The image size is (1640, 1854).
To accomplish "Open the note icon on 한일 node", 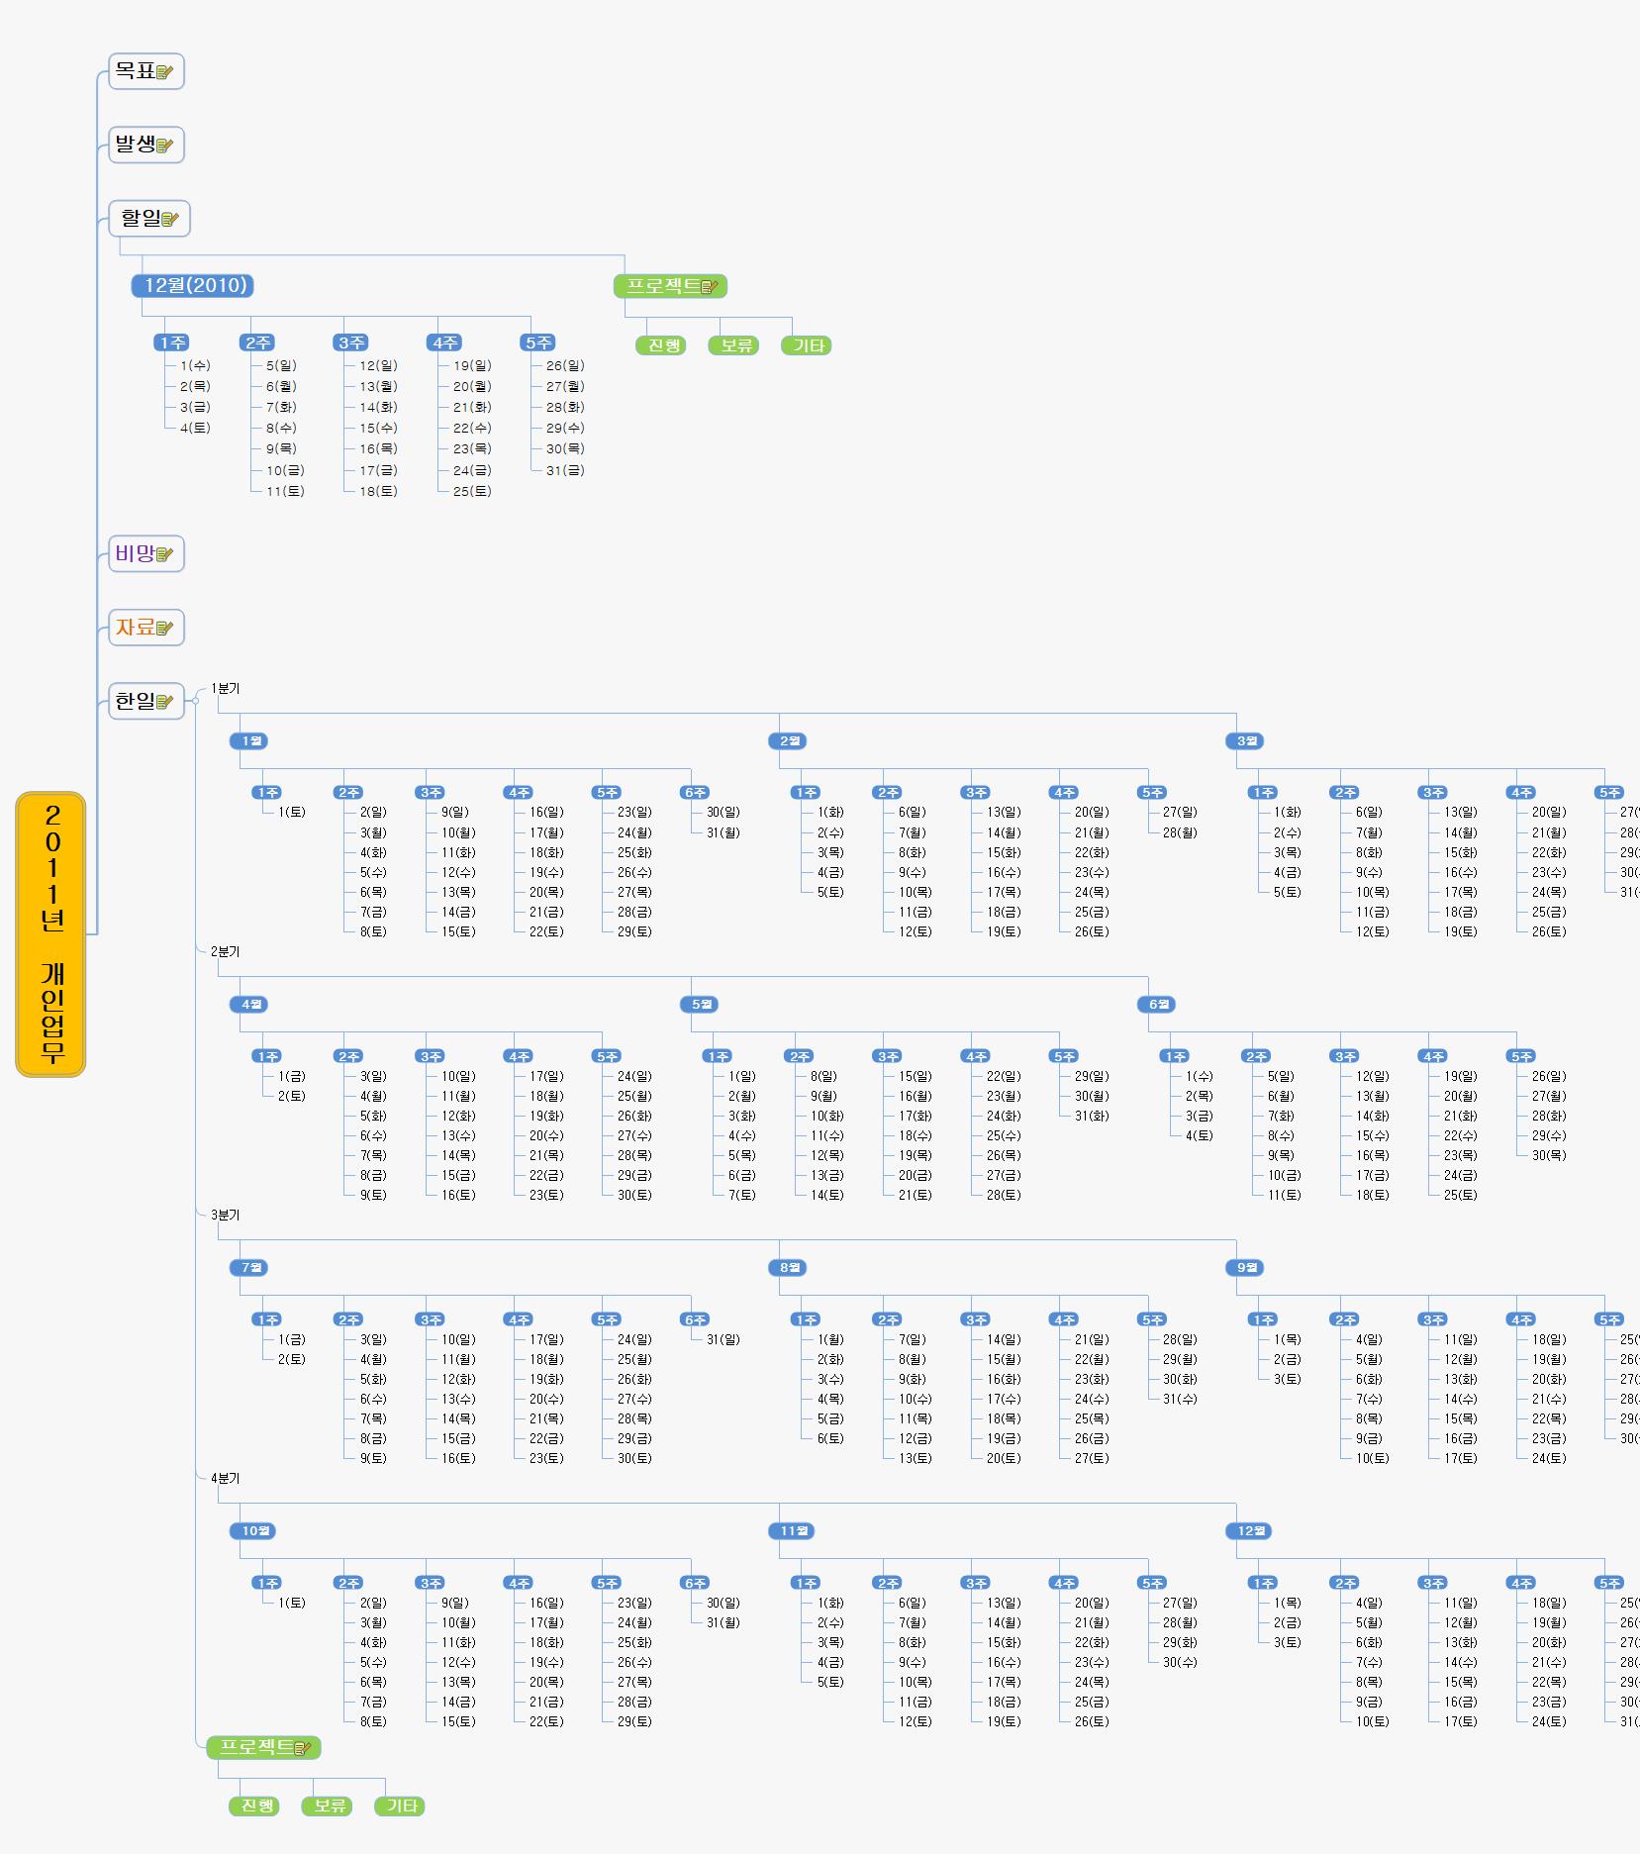I will click(164, 702).
